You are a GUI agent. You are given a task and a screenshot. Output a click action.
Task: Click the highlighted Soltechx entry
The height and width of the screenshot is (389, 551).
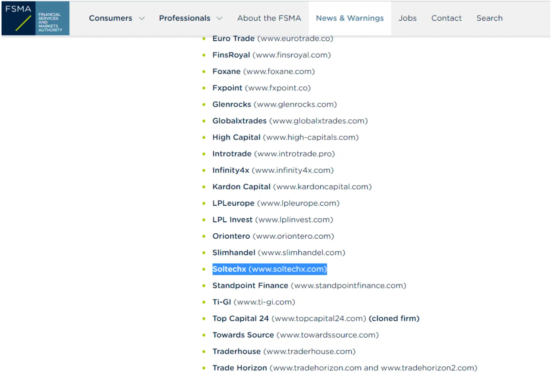(269, 269)
